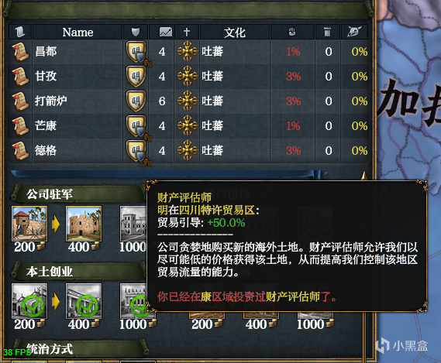Sort provinces by 文化 column header

235,32
